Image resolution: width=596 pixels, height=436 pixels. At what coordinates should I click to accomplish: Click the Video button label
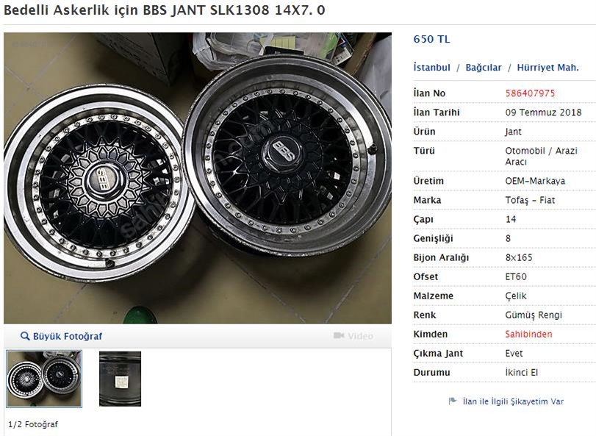pyautogui.click(x=360, y=336)
